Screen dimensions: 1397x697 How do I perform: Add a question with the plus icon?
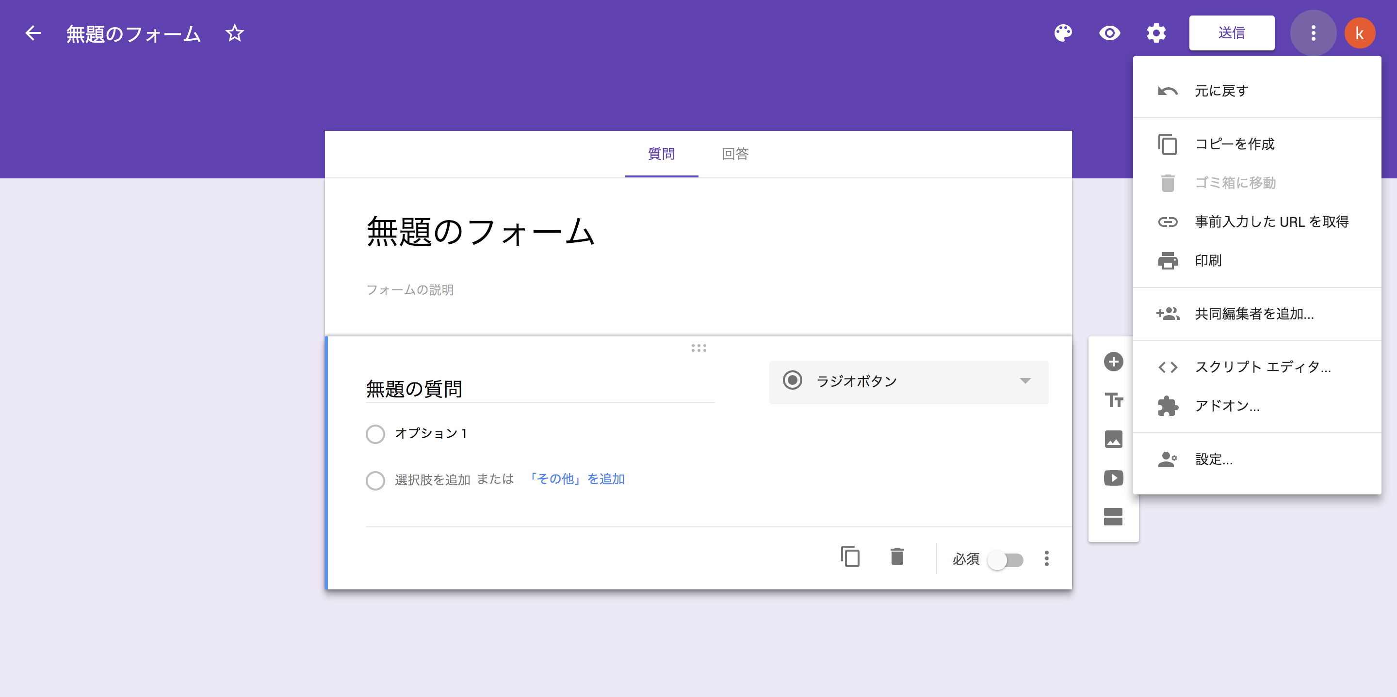(1113, 362)
